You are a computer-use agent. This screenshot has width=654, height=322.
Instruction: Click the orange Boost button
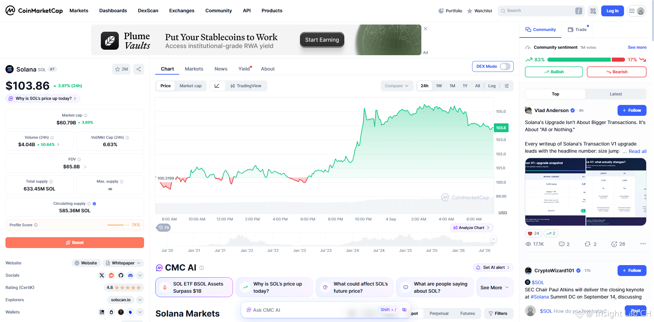point(75,243)
